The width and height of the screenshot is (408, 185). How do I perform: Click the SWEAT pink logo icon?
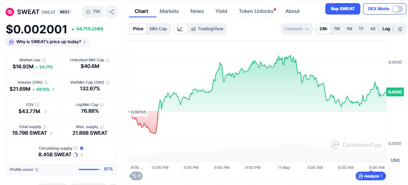coord(10,12)
